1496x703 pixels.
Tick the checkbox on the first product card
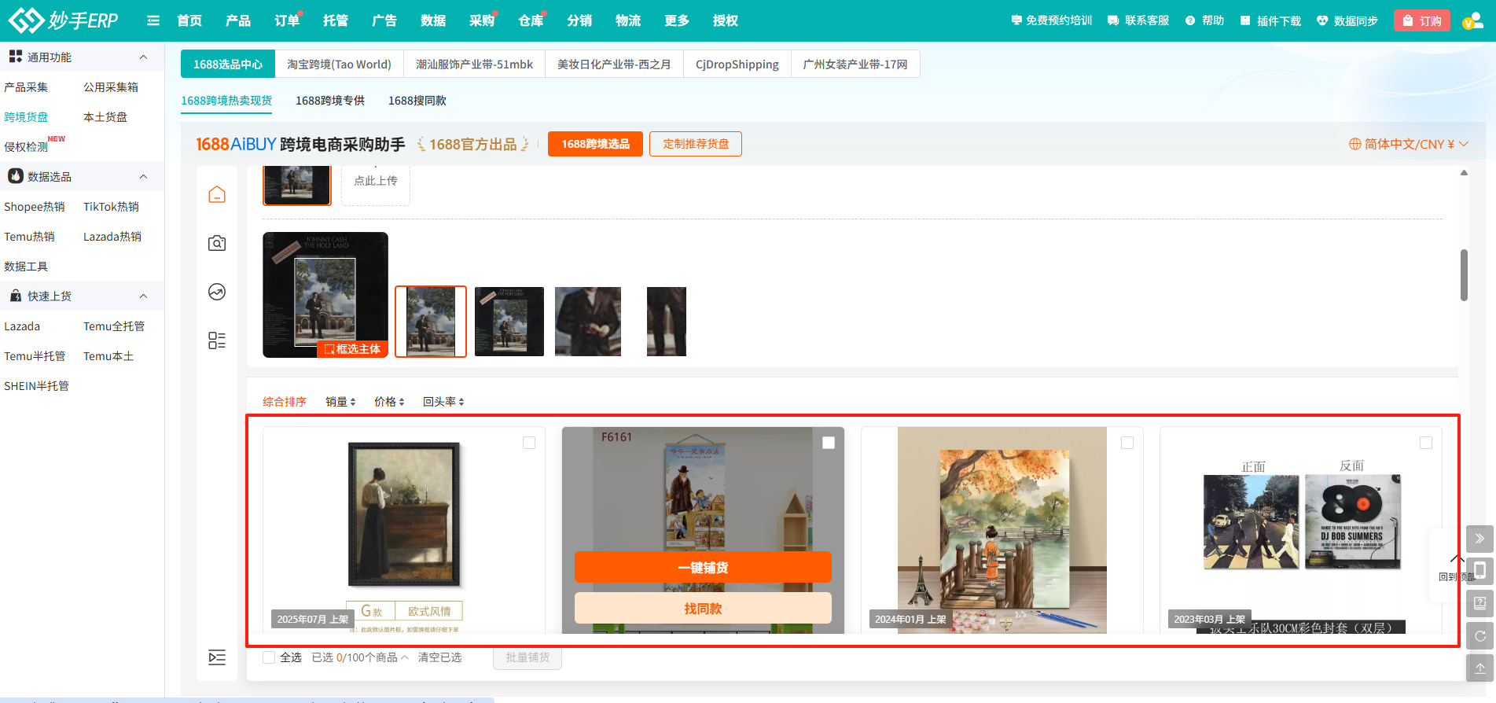pyautogui.click(x=529, y=443)
